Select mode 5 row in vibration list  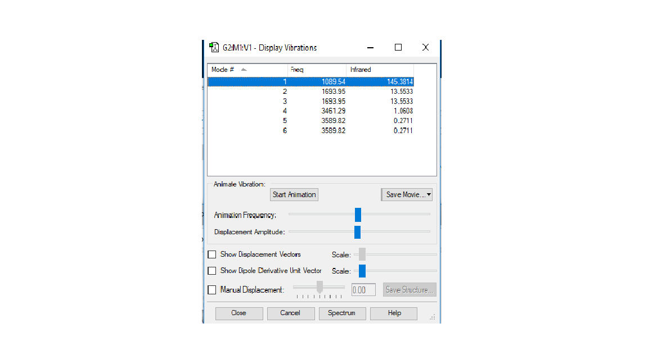coord(310,121)
